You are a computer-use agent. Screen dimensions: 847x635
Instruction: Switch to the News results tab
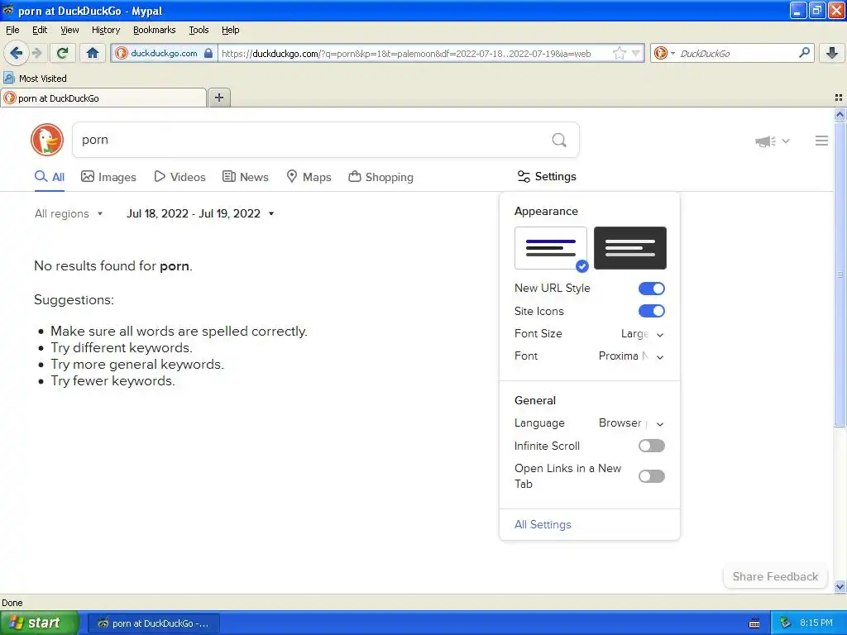(x=245, y=177)
